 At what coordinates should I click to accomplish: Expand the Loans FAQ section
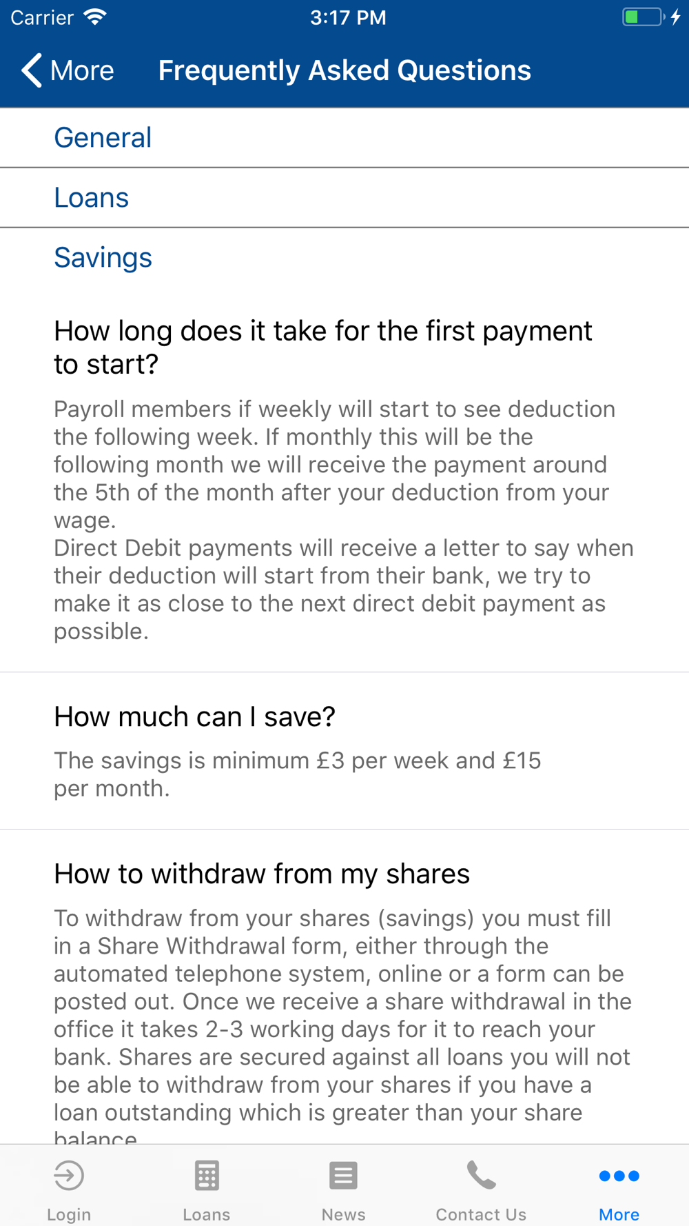[x=344, y=198]
